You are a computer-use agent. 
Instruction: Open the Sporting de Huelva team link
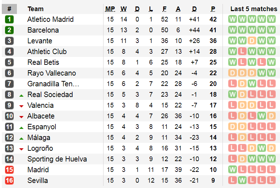[x=57, y=159]
